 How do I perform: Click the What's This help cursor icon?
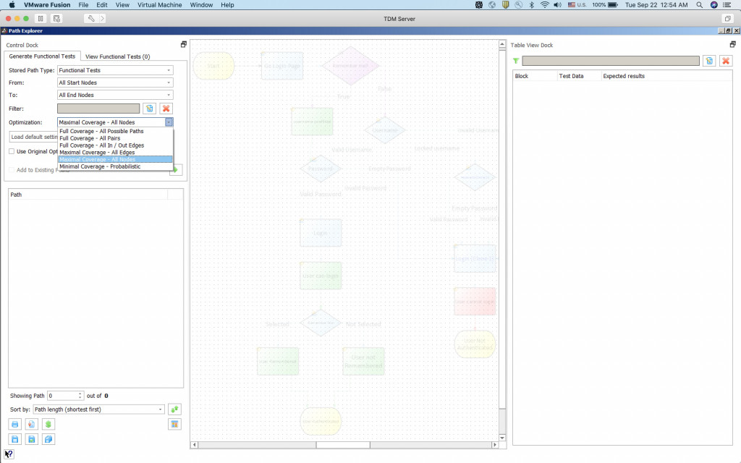coord(9,454)
